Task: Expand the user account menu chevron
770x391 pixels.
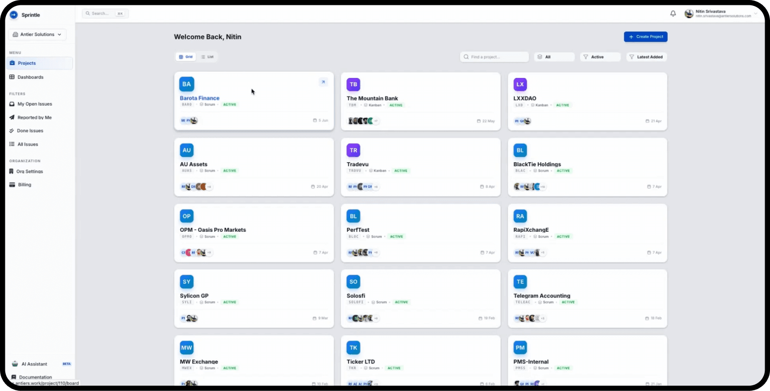Action: tap(756, 14)
